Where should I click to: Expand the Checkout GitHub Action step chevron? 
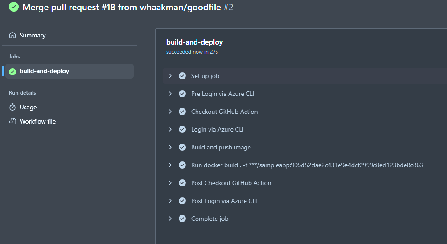170,112
